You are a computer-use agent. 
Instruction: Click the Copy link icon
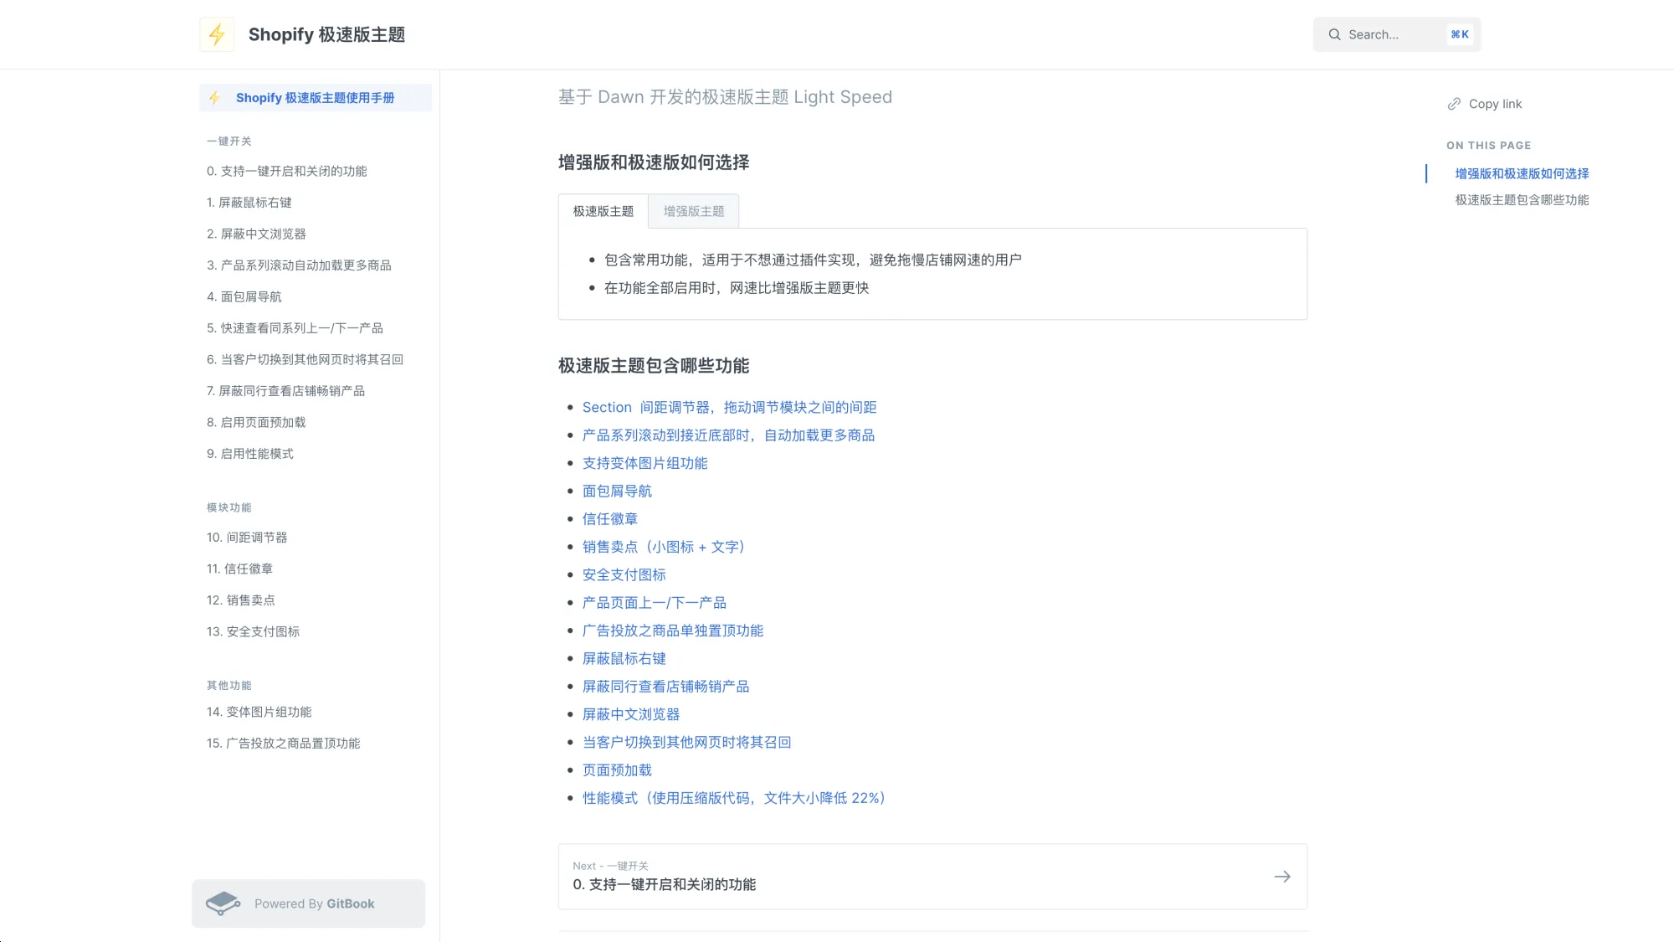pos(1454,103)
